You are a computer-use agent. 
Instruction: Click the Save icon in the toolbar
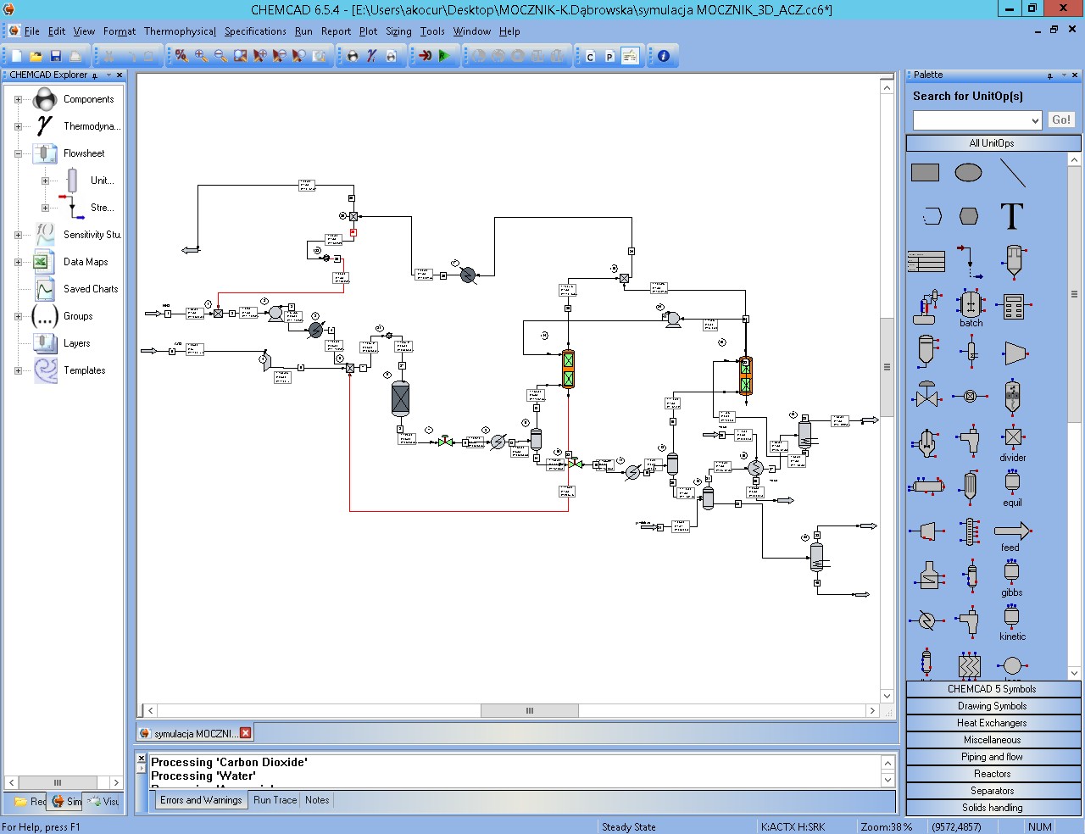coord(56,56)
